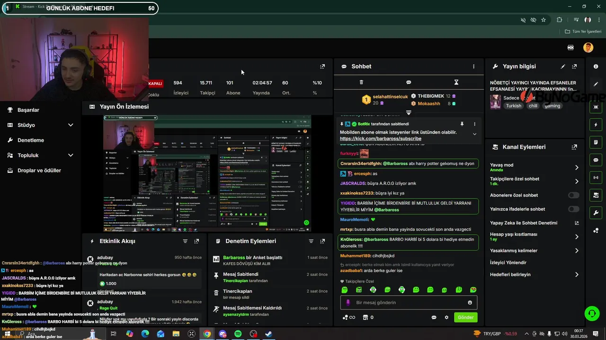Bookmark this page with star icon
Image resolution: width=606 pixels, height=340 pixels.
[x=544, y=20]
